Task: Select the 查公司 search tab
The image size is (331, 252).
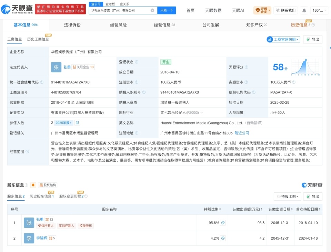Action: (x=96, y=4)
